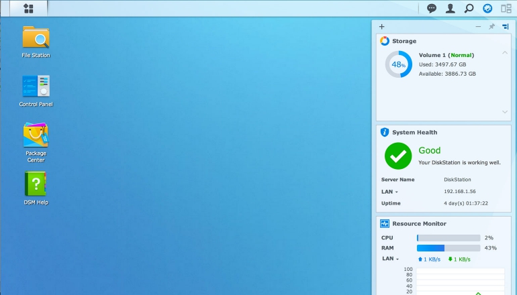Open the notifications speech bubble
This screenshot has width=517, height=295.
(x=432, y=9)
